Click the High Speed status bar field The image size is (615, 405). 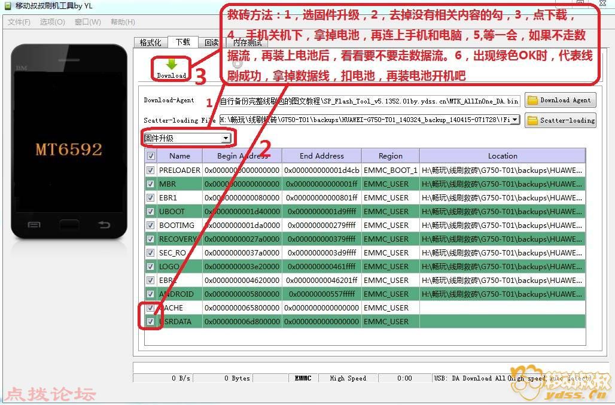tap(348, 378)
